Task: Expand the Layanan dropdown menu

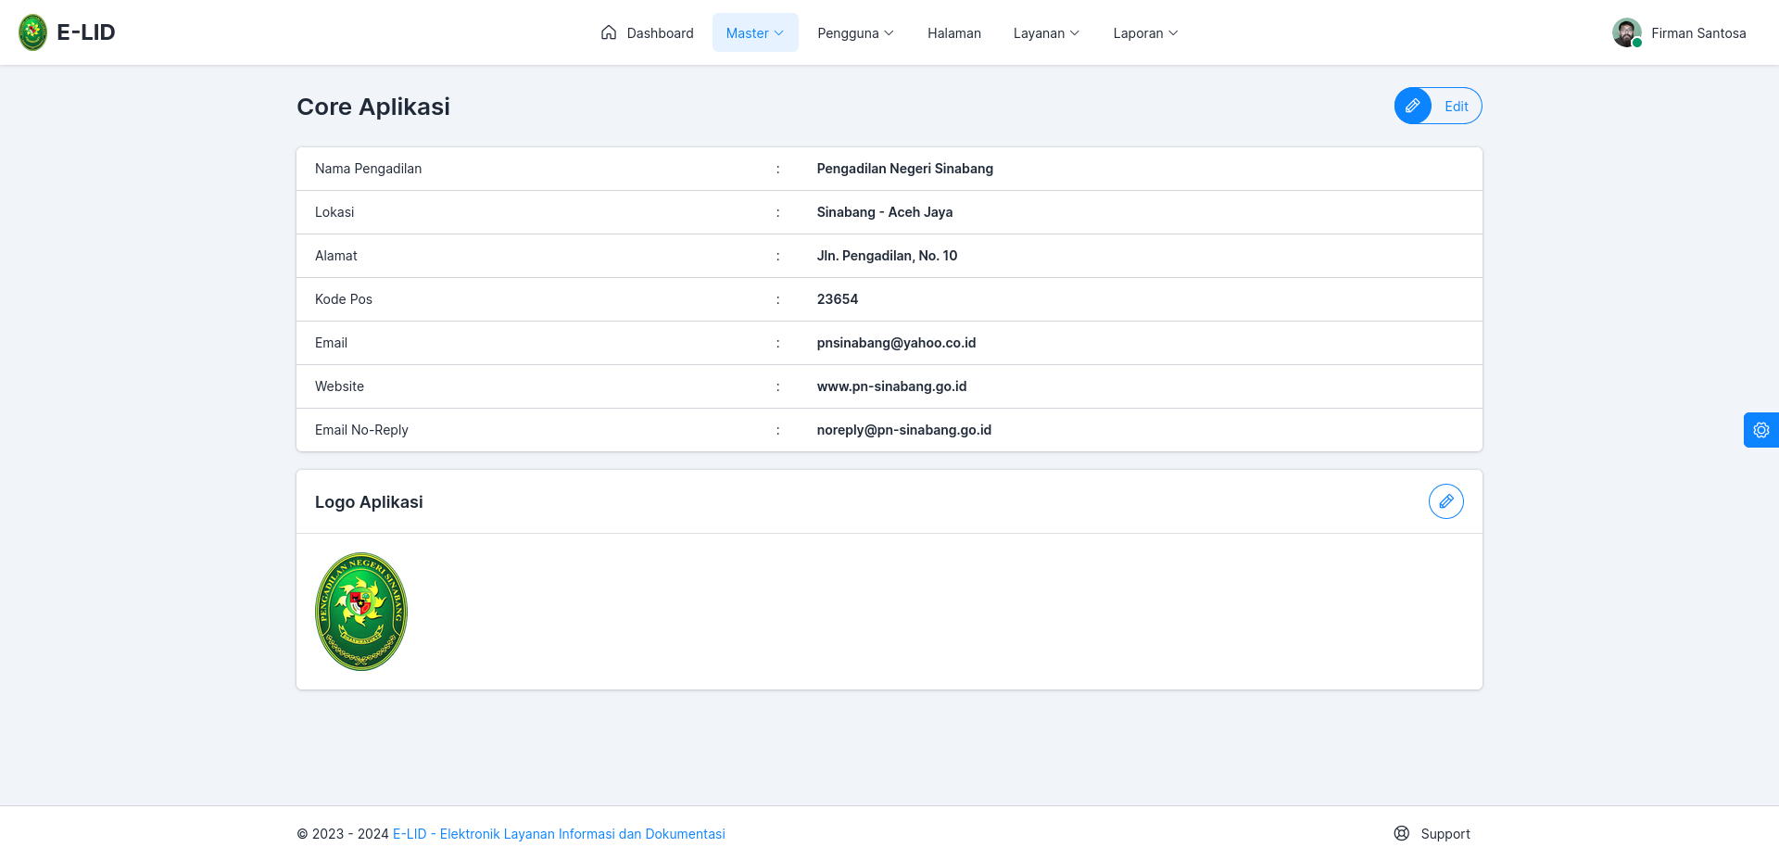Action: tap(1046, 32)
